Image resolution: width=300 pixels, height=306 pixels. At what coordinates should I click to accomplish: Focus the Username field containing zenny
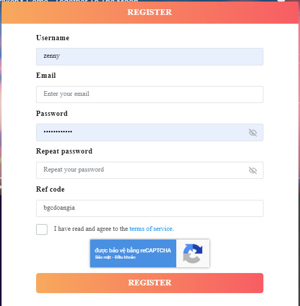[x=149, y=57]
